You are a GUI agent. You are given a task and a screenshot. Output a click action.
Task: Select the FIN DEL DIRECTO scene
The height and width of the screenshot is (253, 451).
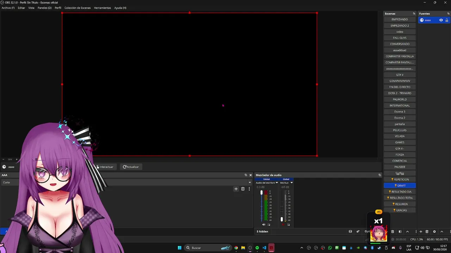[x=400, y=87]
